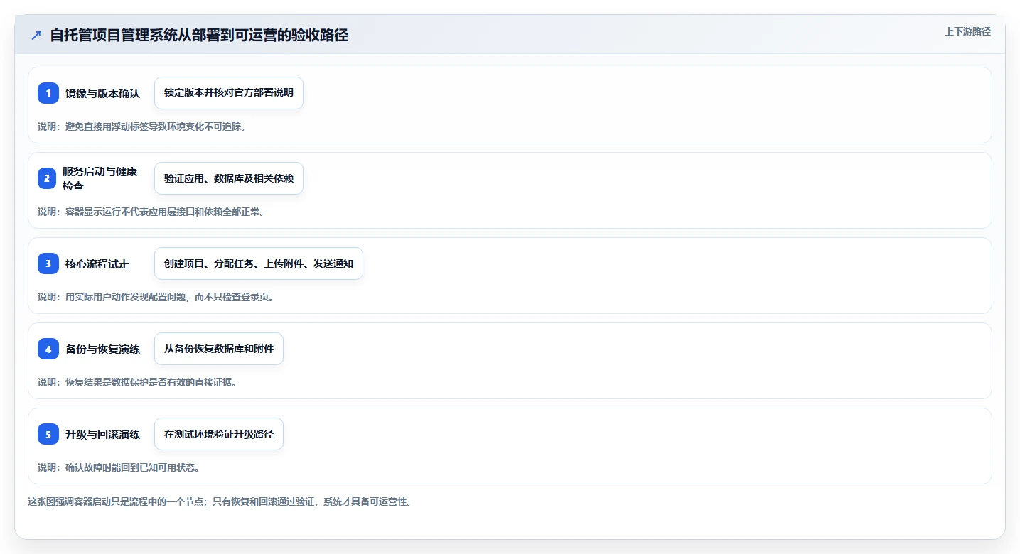Click the footer summary starting 这张图强调容器启动

[220, 501]
